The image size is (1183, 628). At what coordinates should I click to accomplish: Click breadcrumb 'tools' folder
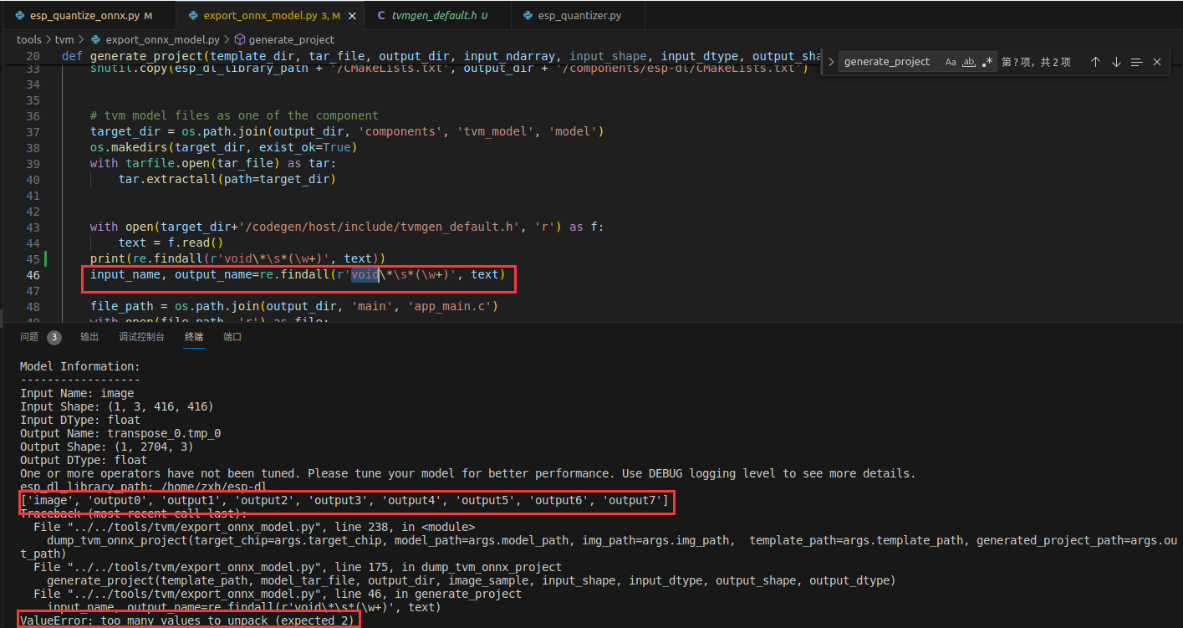pos(29,39)
